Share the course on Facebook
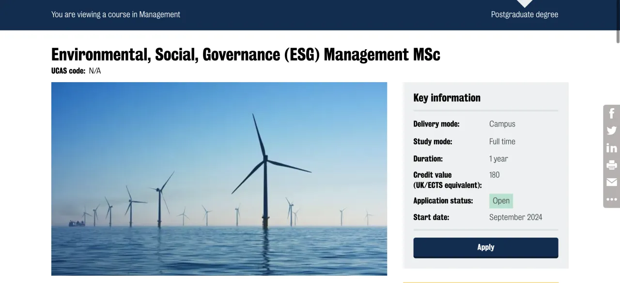 point(612,113)
